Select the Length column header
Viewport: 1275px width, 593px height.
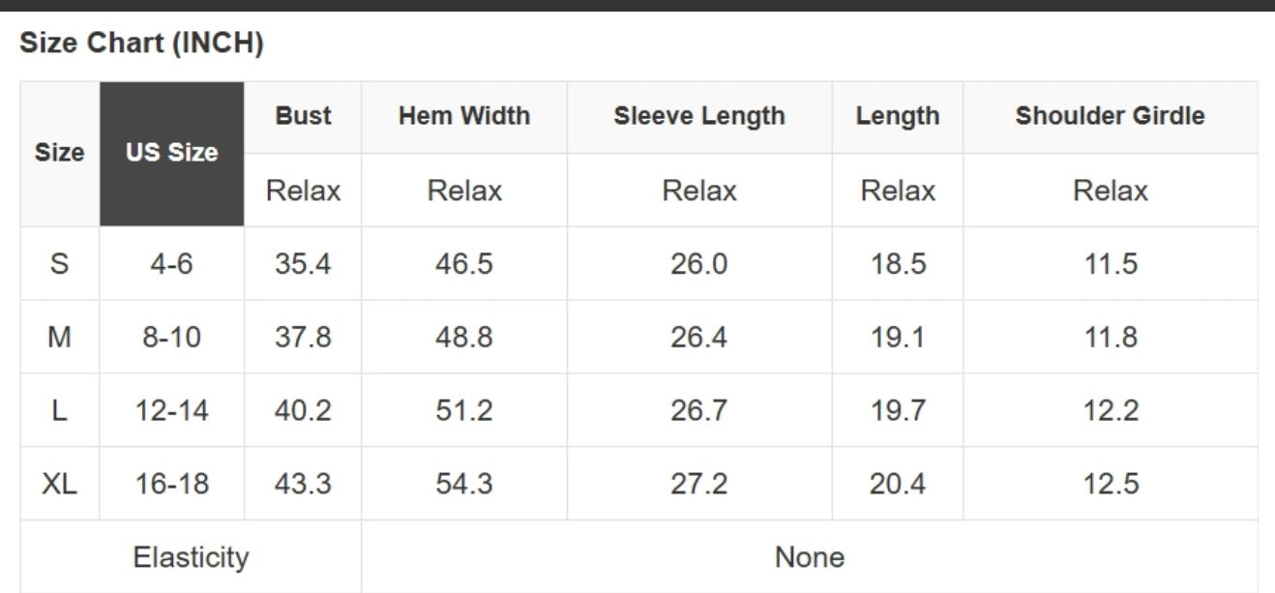(898, 116)
